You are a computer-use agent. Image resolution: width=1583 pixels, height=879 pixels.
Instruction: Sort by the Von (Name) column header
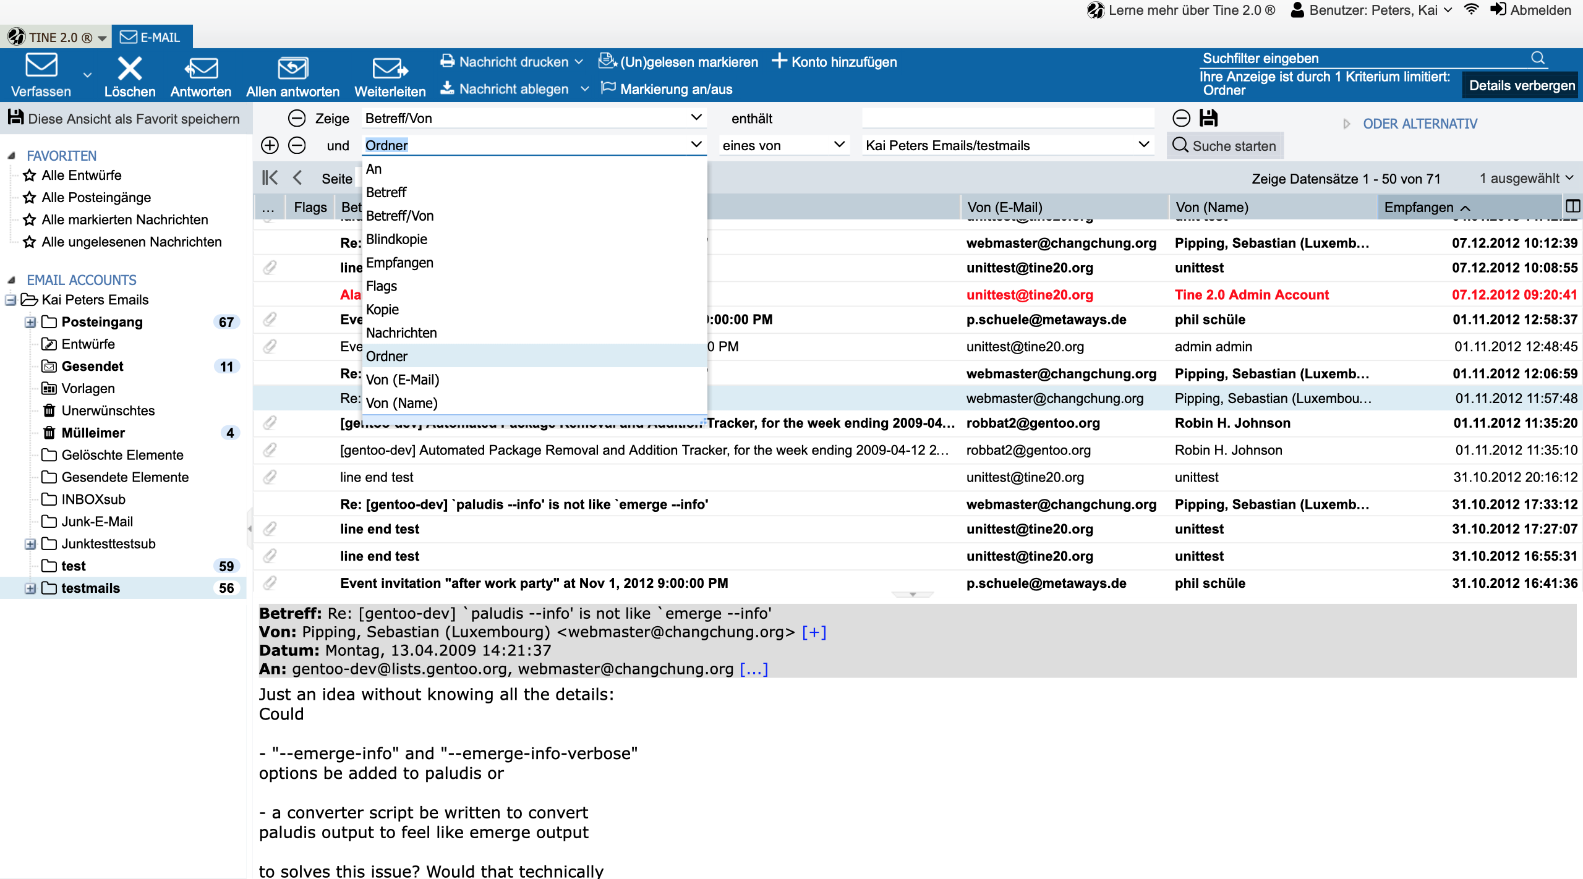click(x=1273, y=207)
